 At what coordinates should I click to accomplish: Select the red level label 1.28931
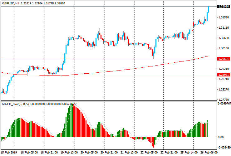coord(224,75)
